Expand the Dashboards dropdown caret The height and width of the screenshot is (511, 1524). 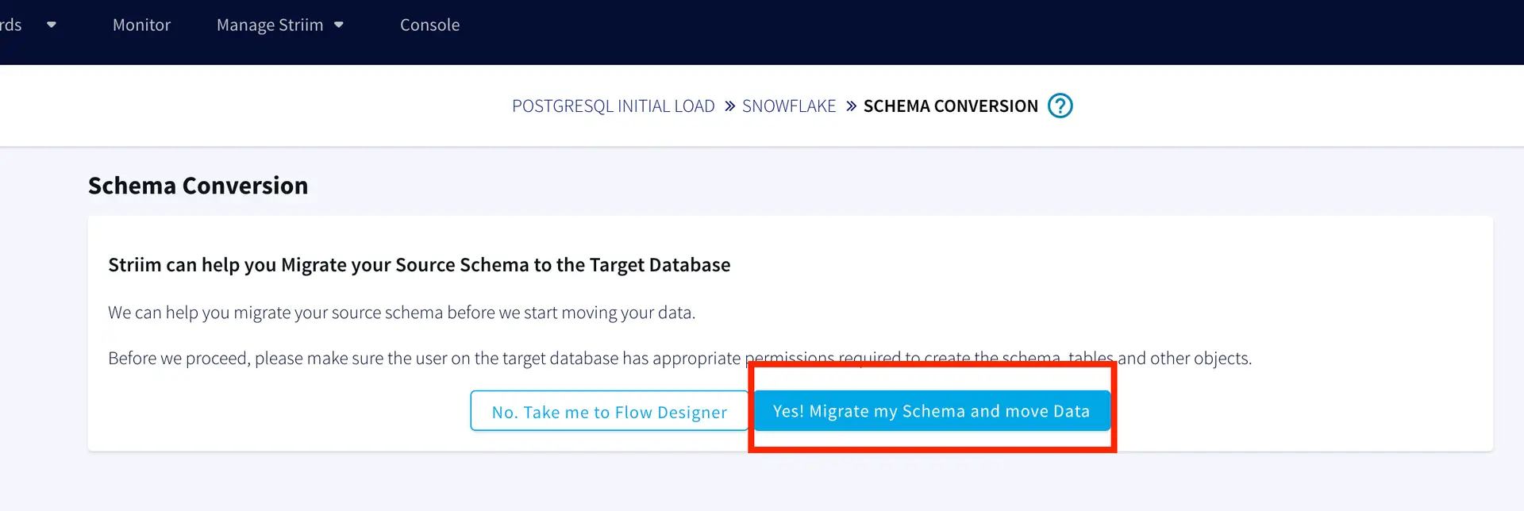52,25
